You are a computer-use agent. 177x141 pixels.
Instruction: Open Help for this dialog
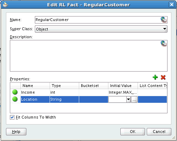click(16, 132)
